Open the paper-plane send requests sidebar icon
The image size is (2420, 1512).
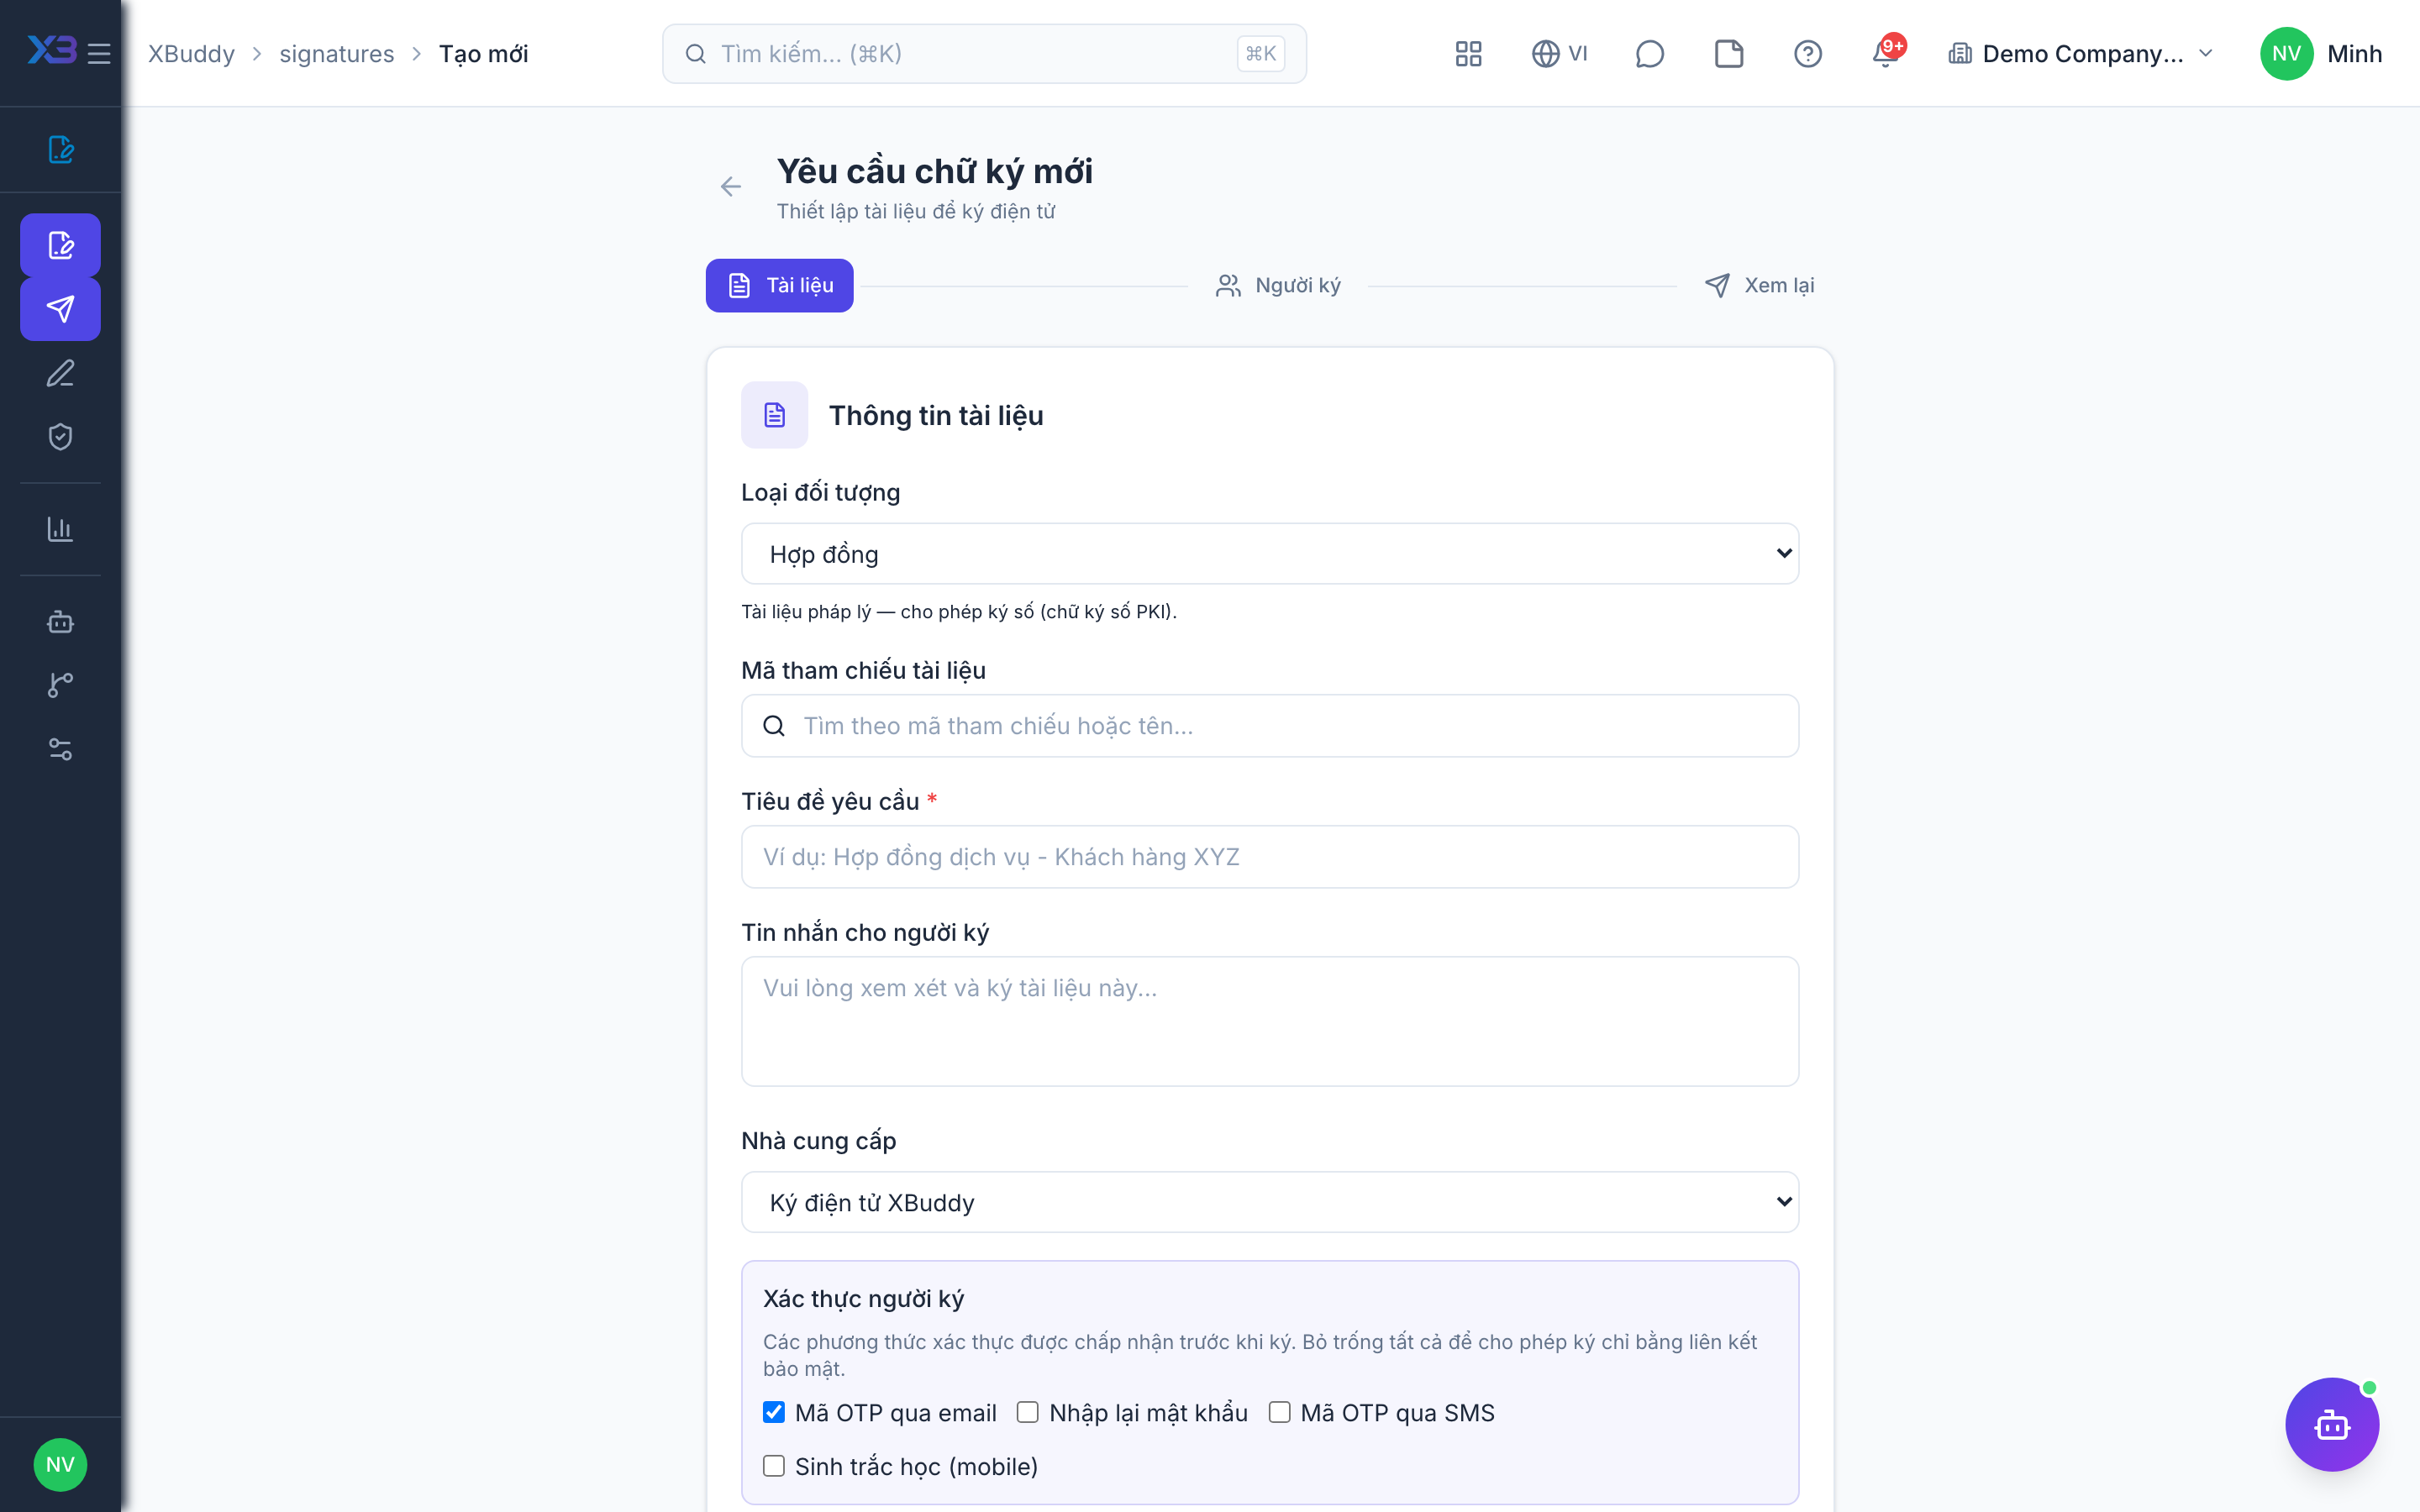pyautogui.click(x=60, y=309)
